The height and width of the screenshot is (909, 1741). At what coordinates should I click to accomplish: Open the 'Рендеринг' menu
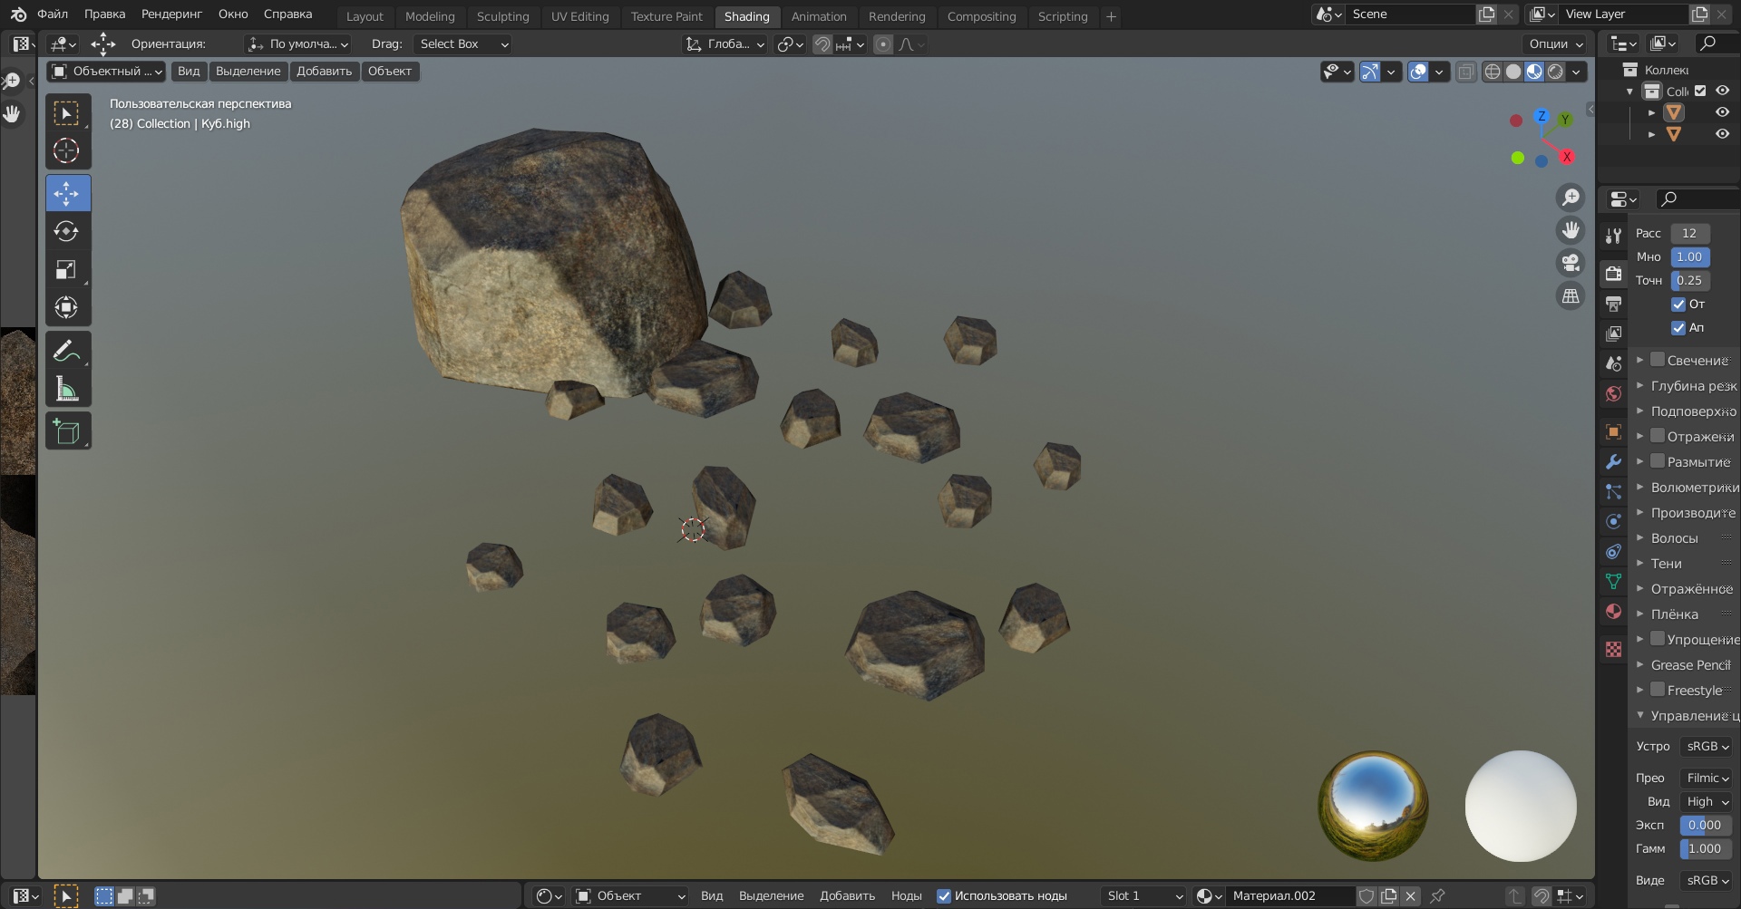[x=171, y=15]
